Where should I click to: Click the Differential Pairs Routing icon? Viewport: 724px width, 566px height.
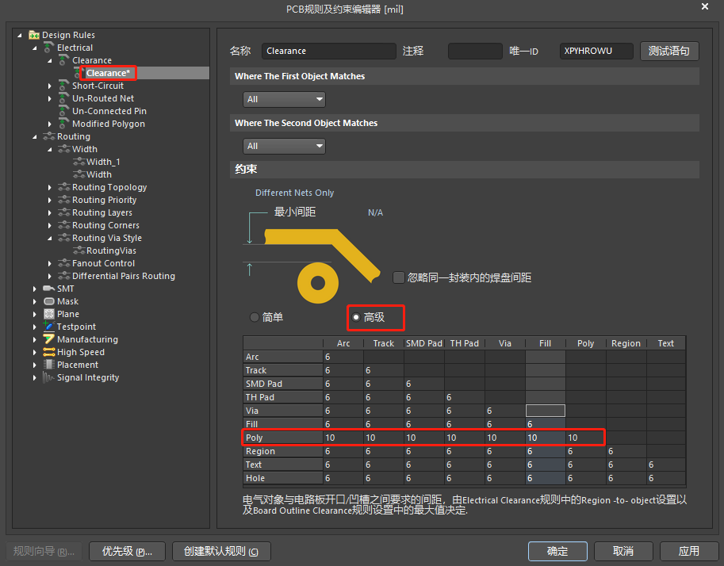pos(63,276)
